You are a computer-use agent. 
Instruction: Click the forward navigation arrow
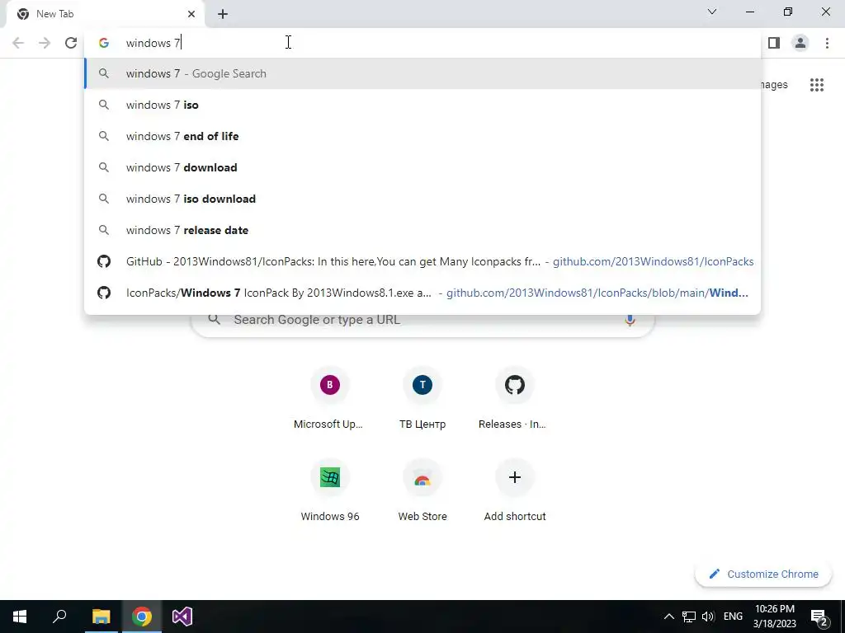pos(45,43)
